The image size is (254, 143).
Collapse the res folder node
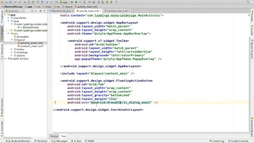click(x=8, y=33)
